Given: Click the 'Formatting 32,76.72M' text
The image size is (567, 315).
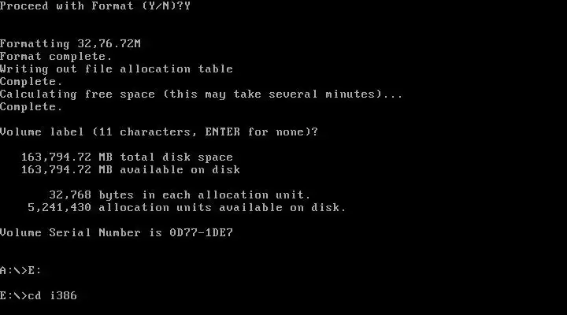Looking at the screenshot, I should (x=70, y=44).
